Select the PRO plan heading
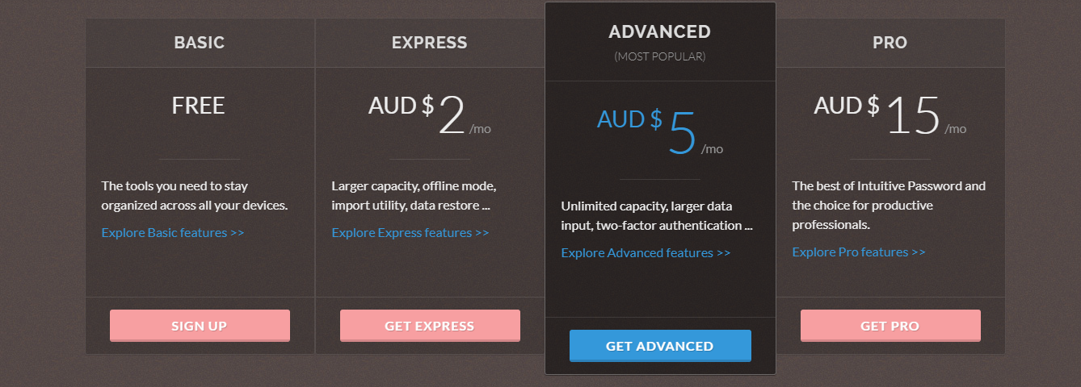This screenshot has width=1081, height=387. click(x=890, y=43)
